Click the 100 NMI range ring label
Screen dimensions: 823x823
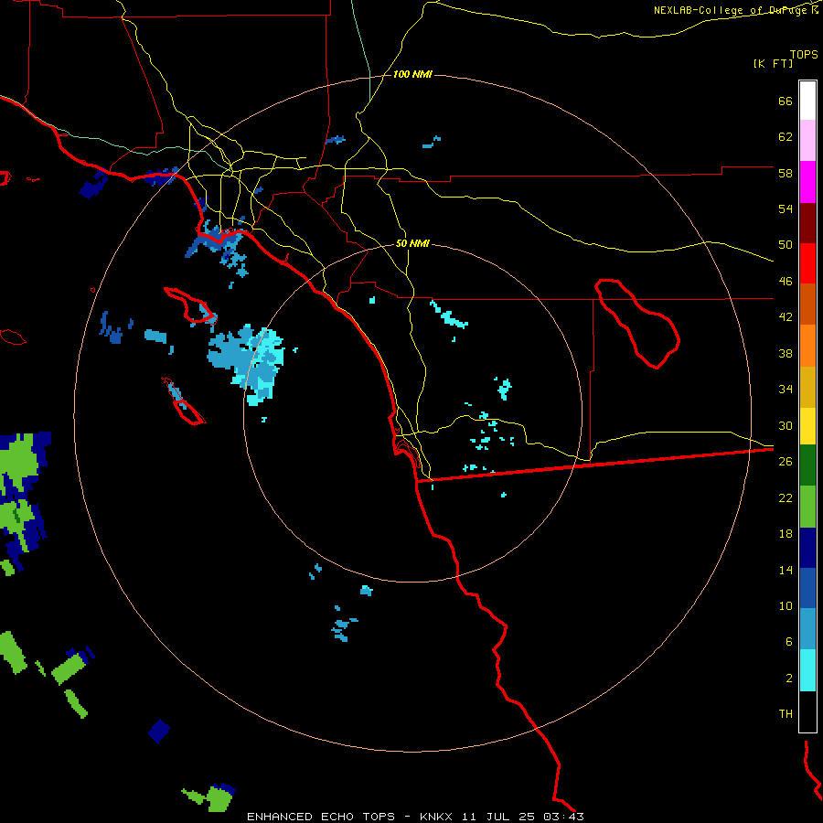click(412, 75)
